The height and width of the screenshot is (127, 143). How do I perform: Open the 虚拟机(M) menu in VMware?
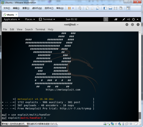point(37,8)
